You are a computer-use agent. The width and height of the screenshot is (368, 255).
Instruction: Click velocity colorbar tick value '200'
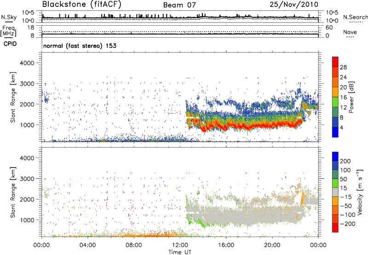tap(345, 161)
